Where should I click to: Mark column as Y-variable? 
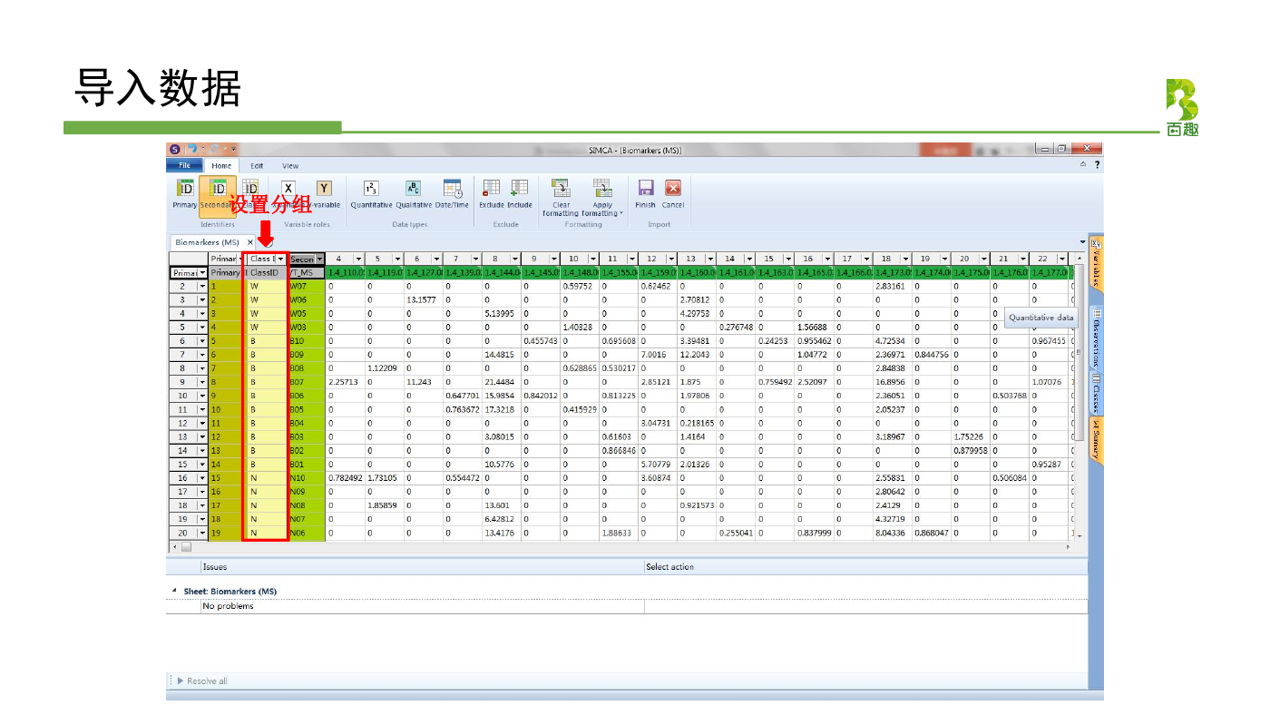[x=323, y=193]
